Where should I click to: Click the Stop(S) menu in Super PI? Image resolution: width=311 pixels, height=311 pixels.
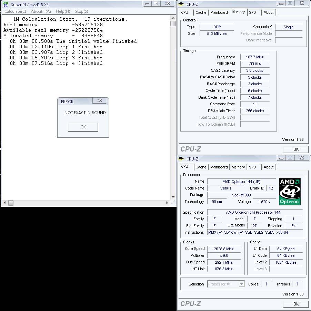[x=81, y=11]
